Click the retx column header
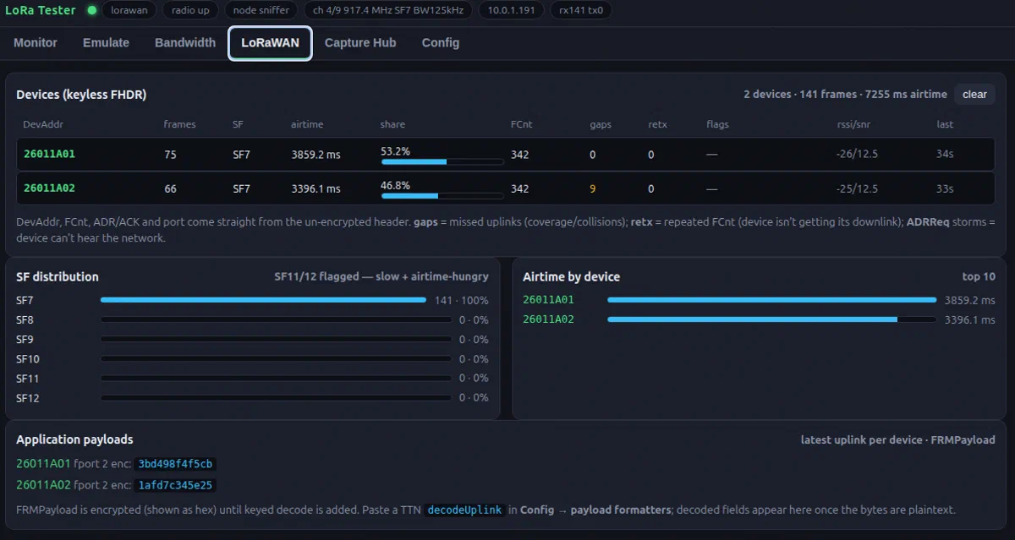Image resolution: width=1015 pixels, height=540 pixels. point(657,124)
